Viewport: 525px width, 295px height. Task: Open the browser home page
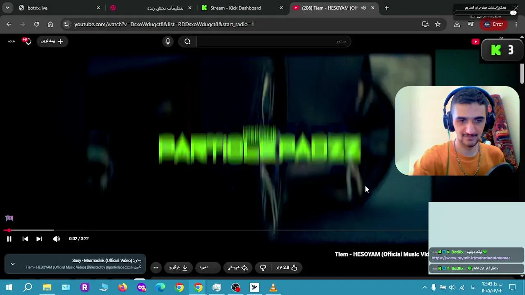[50, 24]
